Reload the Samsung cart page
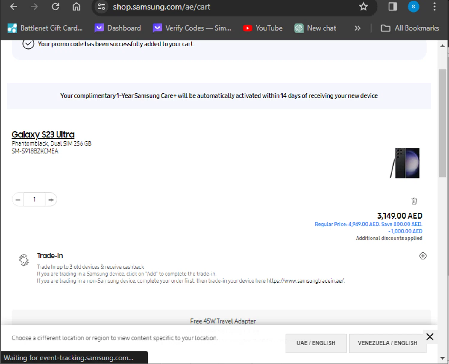The width and height of the screenshot is (449, 364). tap(55, 7)
